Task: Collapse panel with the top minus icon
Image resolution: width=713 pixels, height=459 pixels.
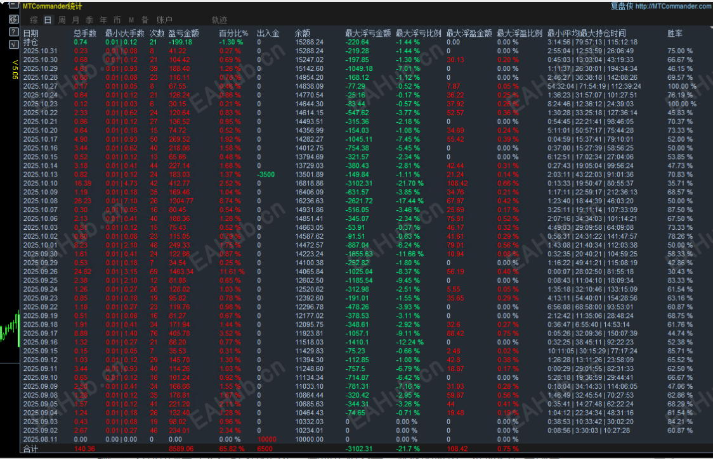Action: (14, 6)
